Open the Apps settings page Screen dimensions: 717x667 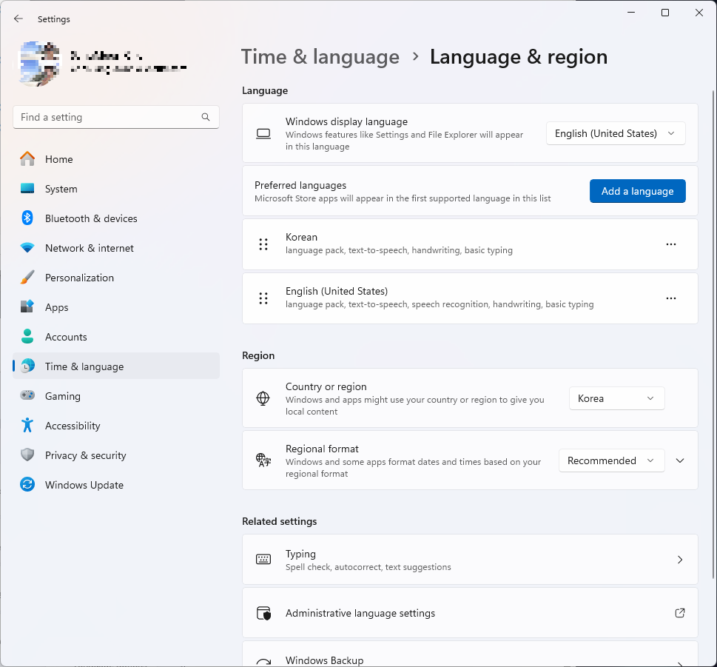coord(116,307)
